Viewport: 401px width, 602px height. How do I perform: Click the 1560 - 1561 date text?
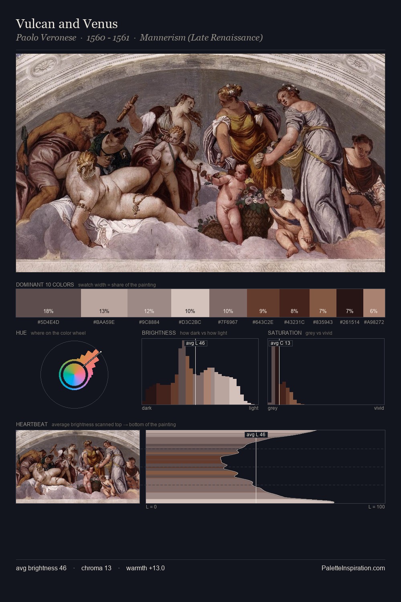click(108, 38)
